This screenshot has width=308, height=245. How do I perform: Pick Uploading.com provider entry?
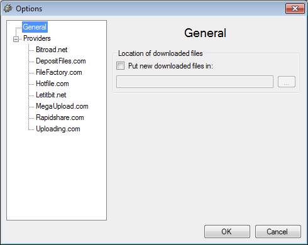(58, 129)
